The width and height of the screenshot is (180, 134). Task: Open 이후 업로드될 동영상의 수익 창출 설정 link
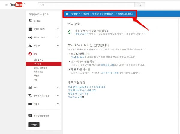pyautogui.click(x=87, y=87)
